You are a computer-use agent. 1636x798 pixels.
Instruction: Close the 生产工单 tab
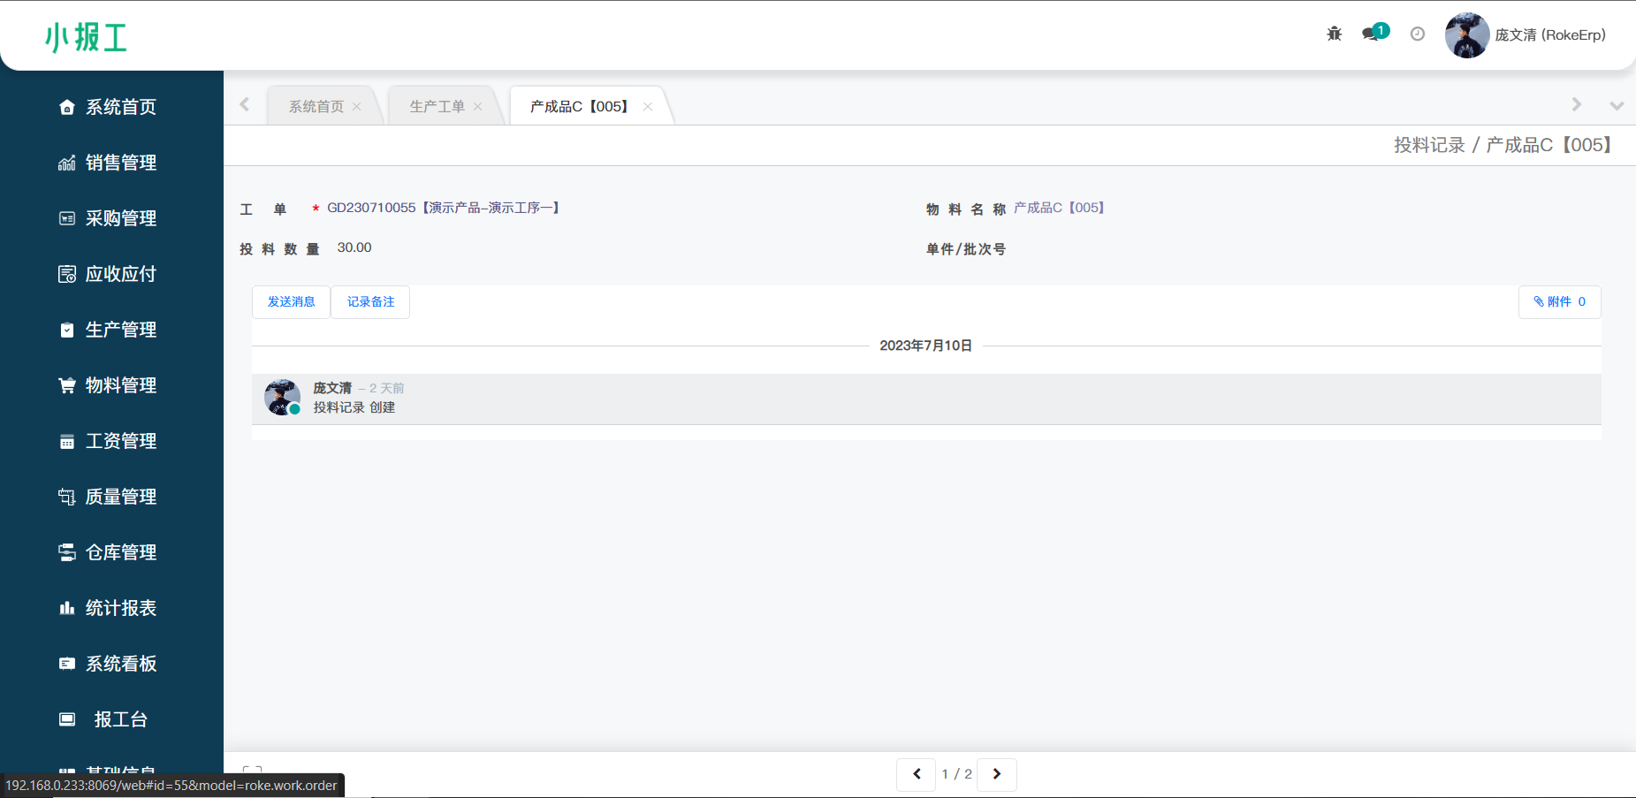pyautogui.click(x=478, y=107)
